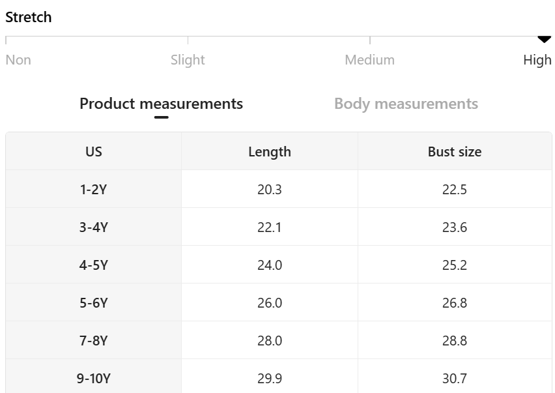Click the Bust size column header
555x393 pixels.
(x=455, y=152)
